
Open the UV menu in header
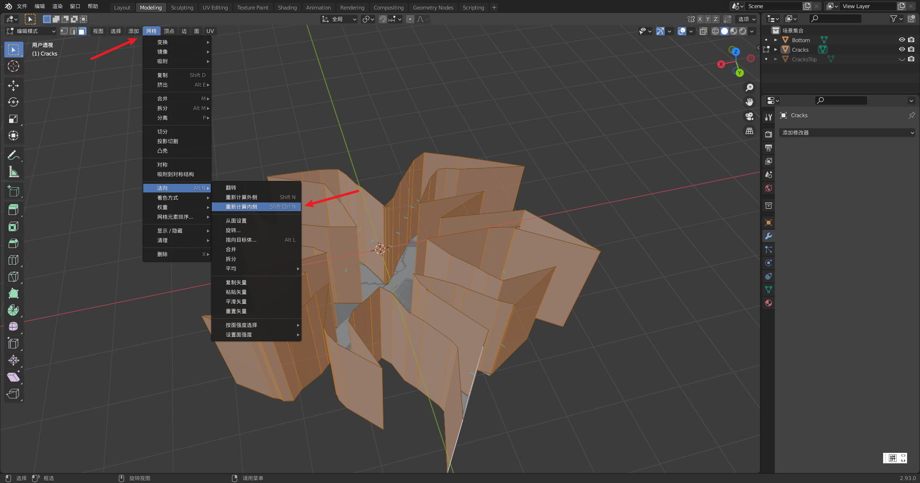(x=210, y=31)
